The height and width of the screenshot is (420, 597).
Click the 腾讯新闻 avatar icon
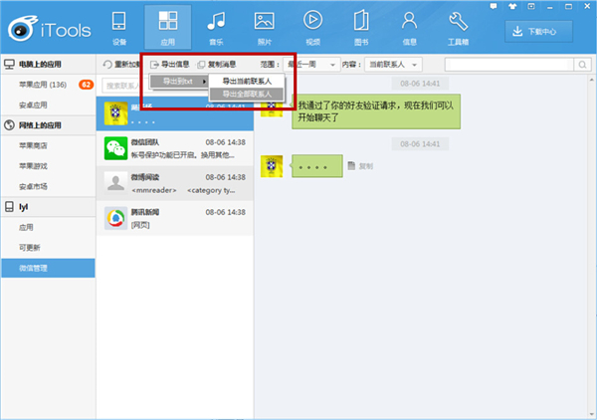tap(115, 218)
